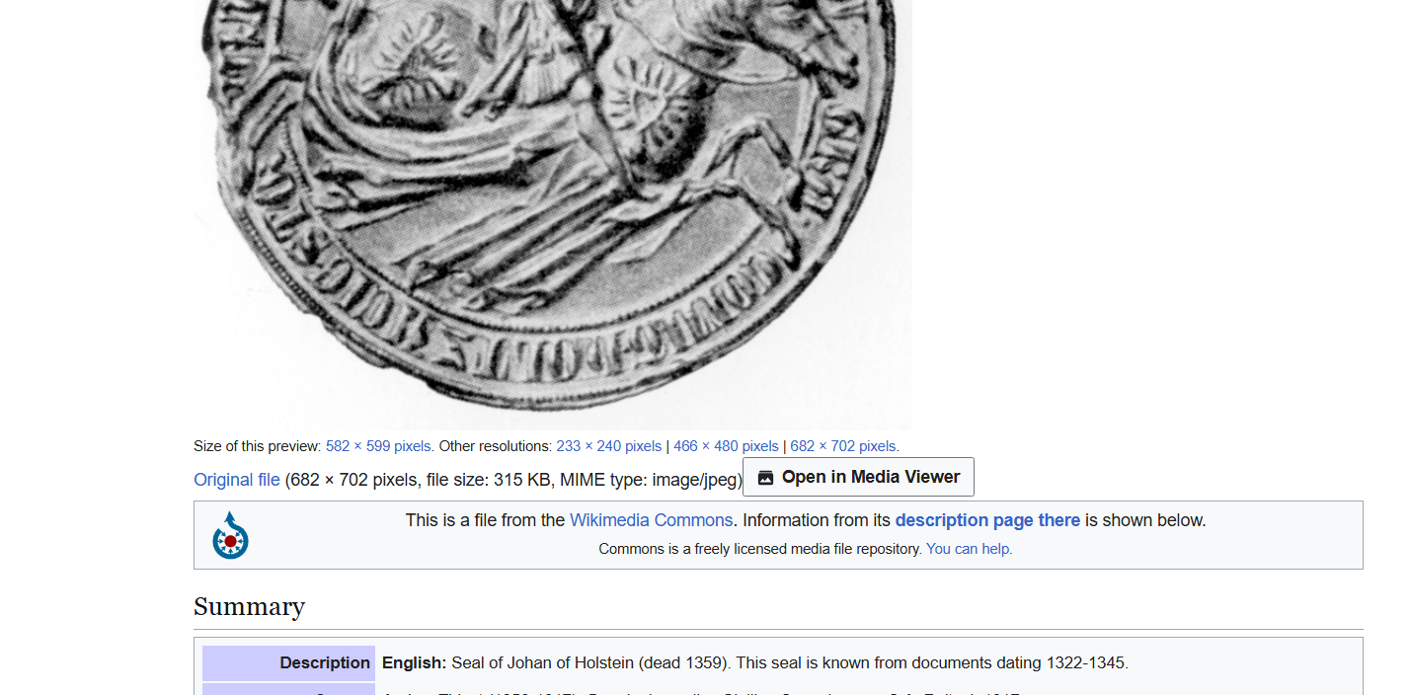This screenshot has width=1410, height=695.
Task: Click the You can help link
Action: [969, 549]
